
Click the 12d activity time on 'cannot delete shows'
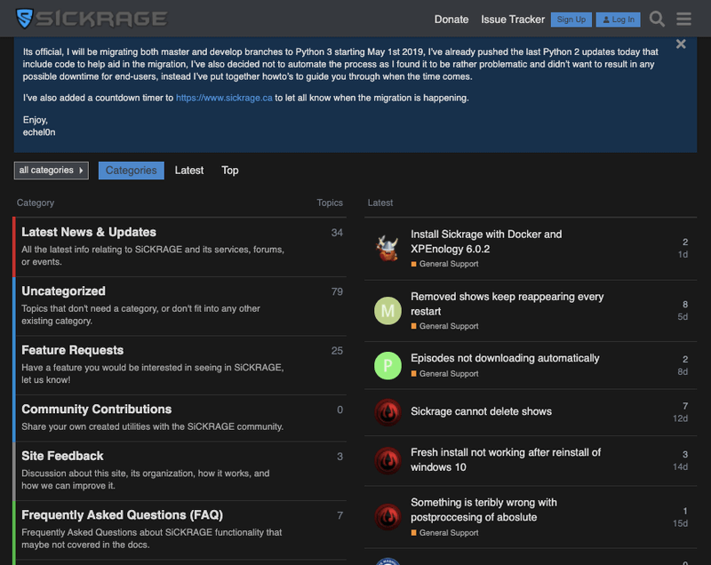pyautogui.click(x=680, y=418)
